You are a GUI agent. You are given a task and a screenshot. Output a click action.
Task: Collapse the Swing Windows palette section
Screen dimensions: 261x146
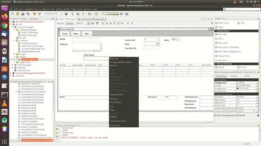(x=216, y=64)
